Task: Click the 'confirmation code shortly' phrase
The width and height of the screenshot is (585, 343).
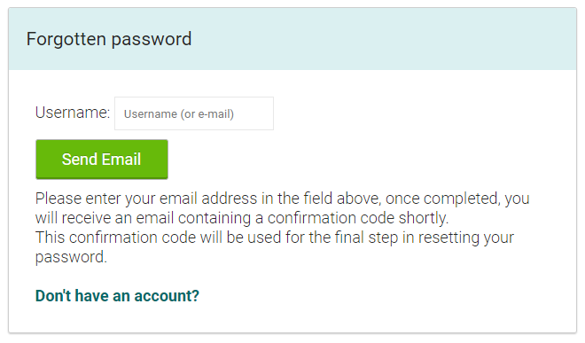Action: (358, 218)
